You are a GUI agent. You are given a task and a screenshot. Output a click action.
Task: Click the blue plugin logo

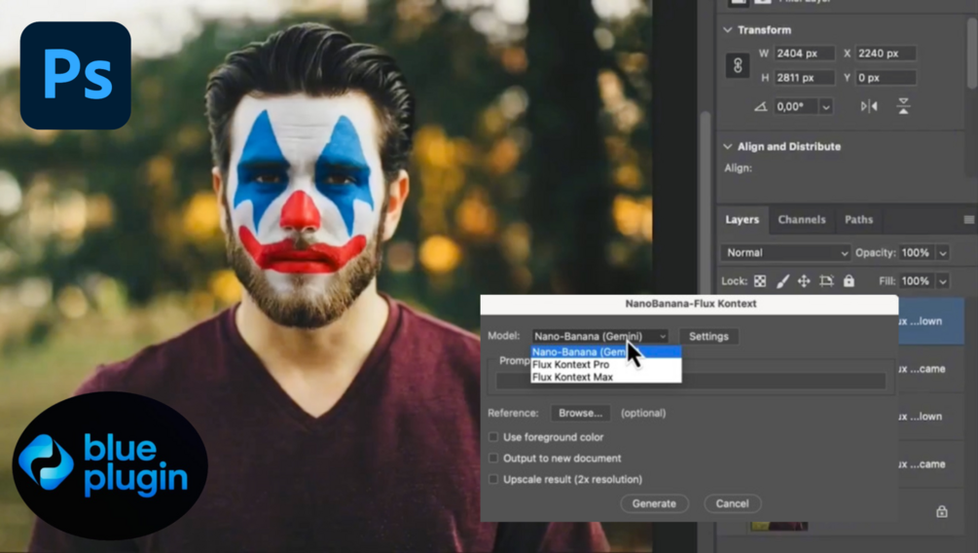[110, 465]
